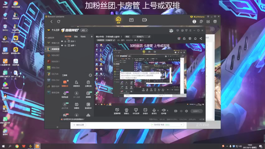Viewport: 265px width, 149px height.
Task: Open WeGame download manager icon
Action: 208,22
